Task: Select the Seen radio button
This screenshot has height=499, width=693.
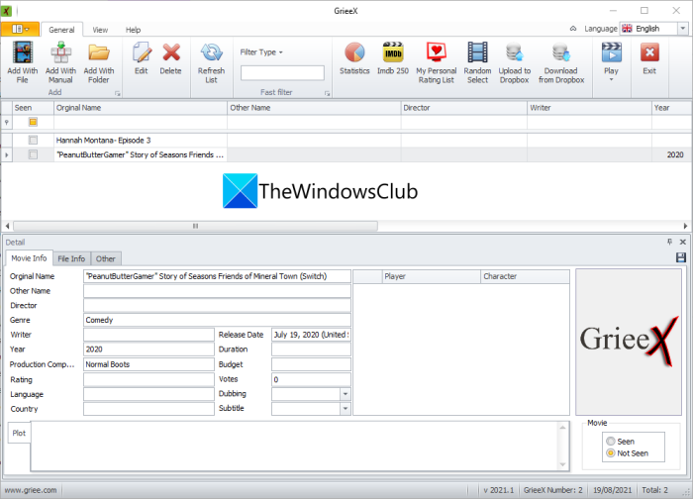Action: pyautogui.click(x=611, y=442)
